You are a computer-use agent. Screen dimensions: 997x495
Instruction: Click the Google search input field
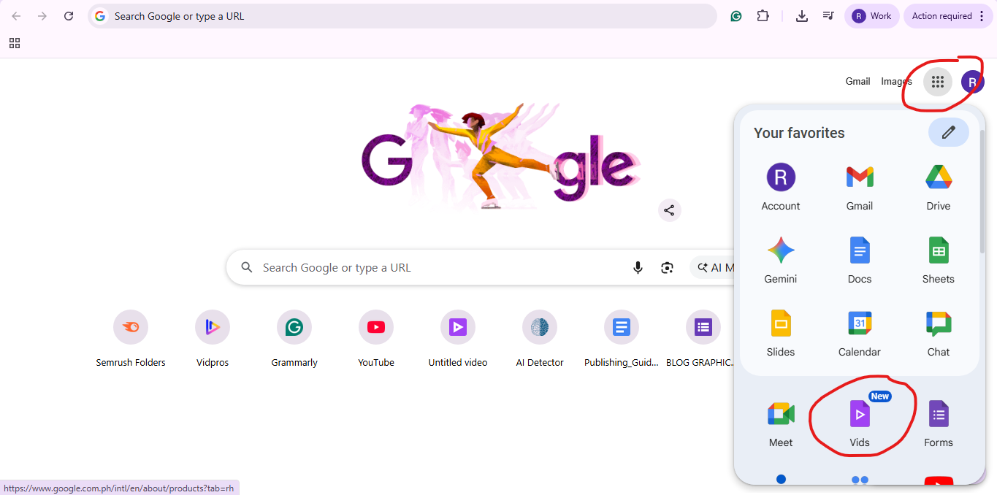point(438,267)
